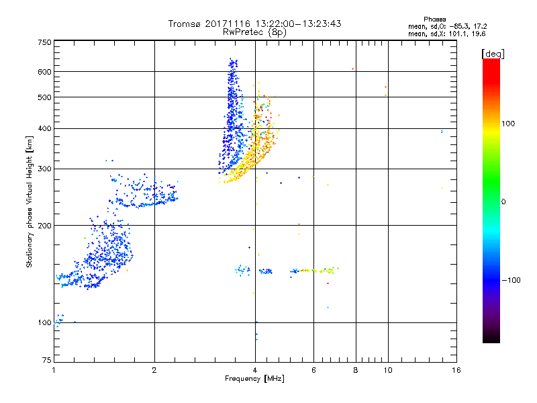Click the colorbar tick label "-100"
537x403 pixels.
[x=511, y=280]
